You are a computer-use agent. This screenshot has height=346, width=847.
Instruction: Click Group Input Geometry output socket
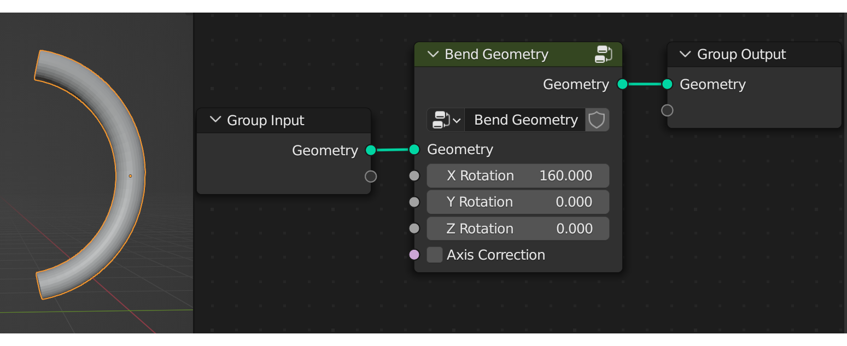pos(371,150)
